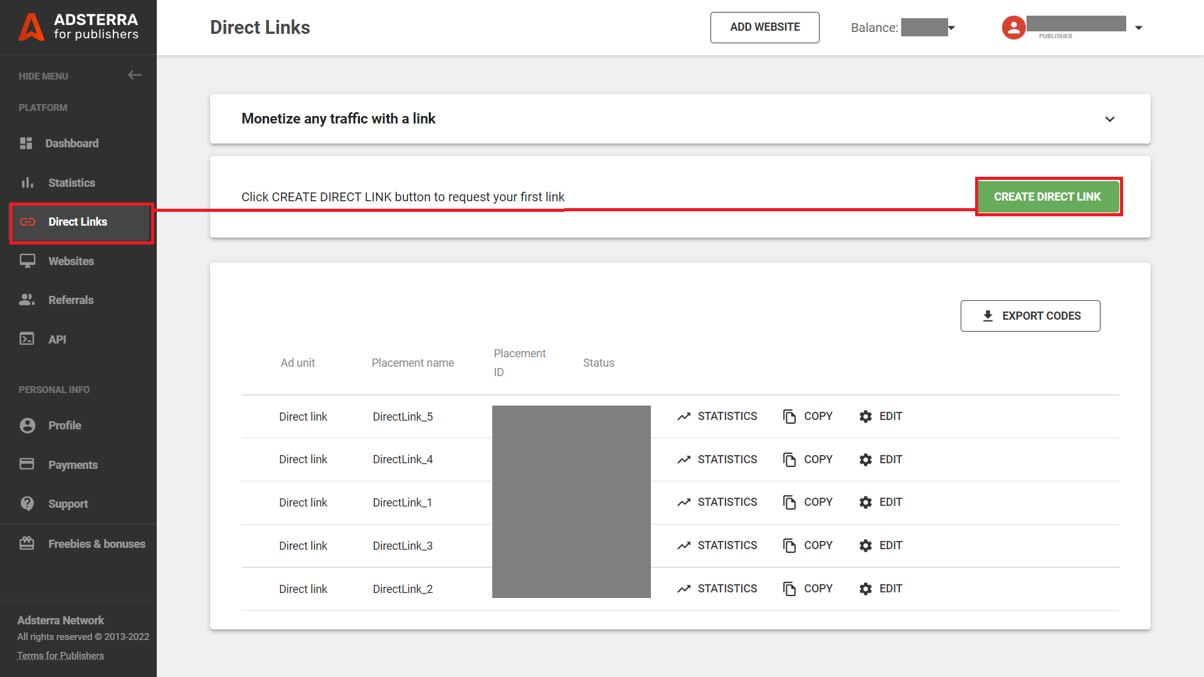1204x677 pixels.
Task: Open the API section icon
Action: click(27, 338)
